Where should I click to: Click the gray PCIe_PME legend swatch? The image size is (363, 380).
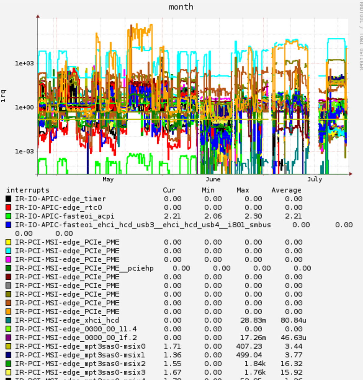pos(8,285)
